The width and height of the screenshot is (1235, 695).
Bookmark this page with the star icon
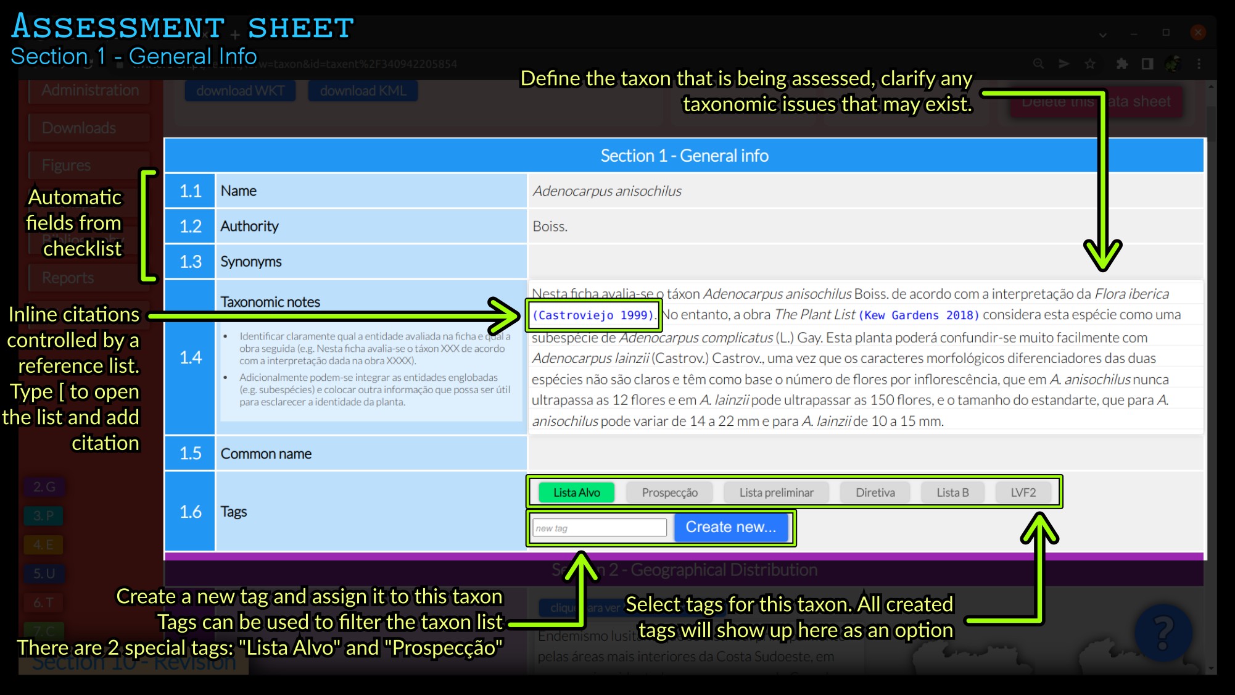click(1090, 64)
